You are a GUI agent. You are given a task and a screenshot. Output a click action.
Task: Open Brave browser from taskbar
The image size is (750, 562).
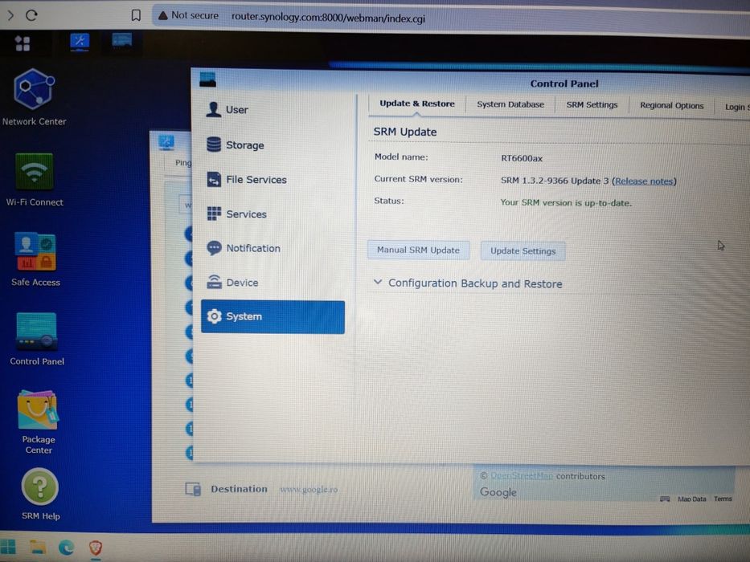pyautogui.click(x=96, y=548)
